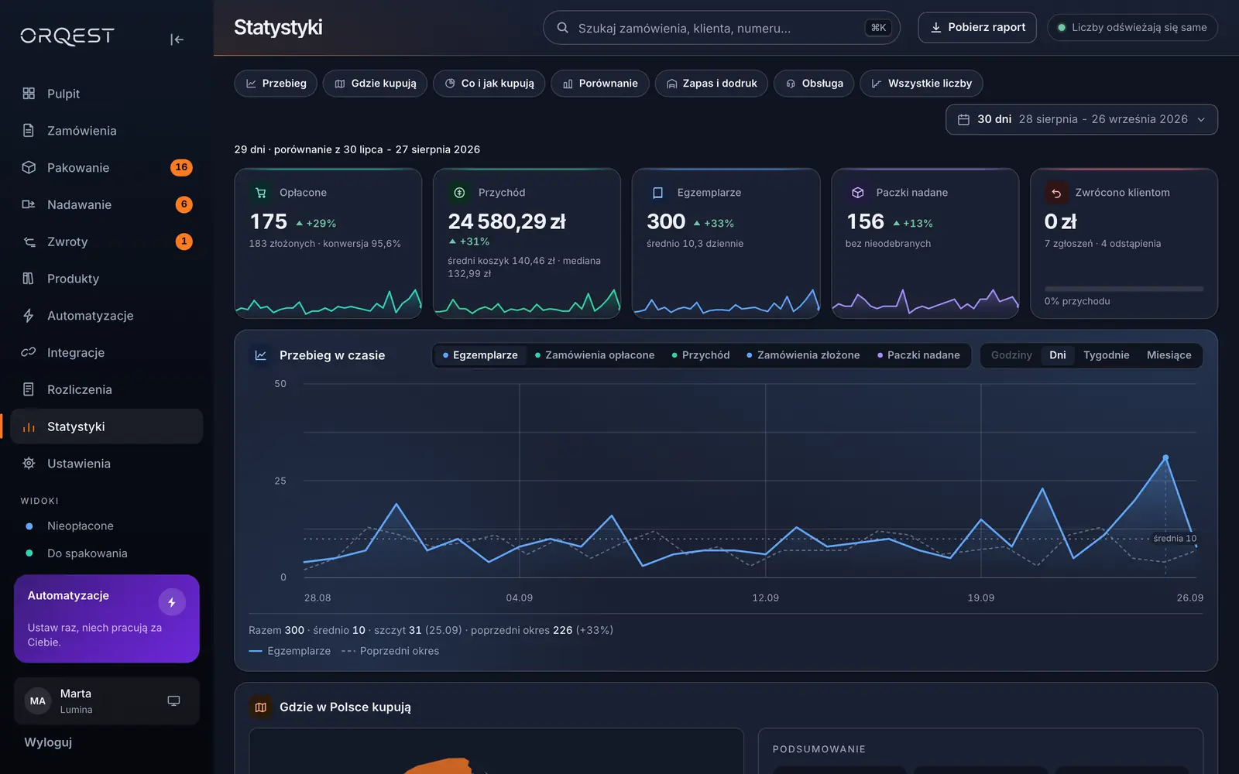Focus the order search field
1239x774 pixels.
coord(722,28)
